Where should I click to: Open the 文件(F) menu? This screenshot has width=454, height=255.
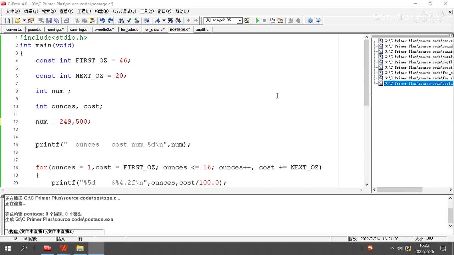13,11
